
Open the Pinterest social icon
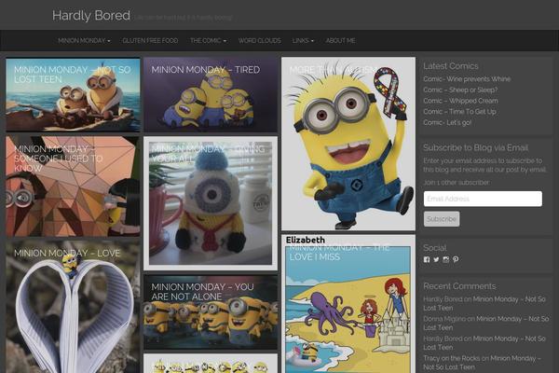(456, 259)
